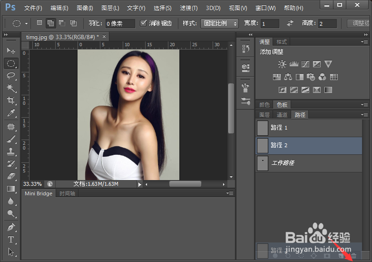
Task: Add a Gradient Map adjustment
Action: pyautogui.click(x=328, y=90)
